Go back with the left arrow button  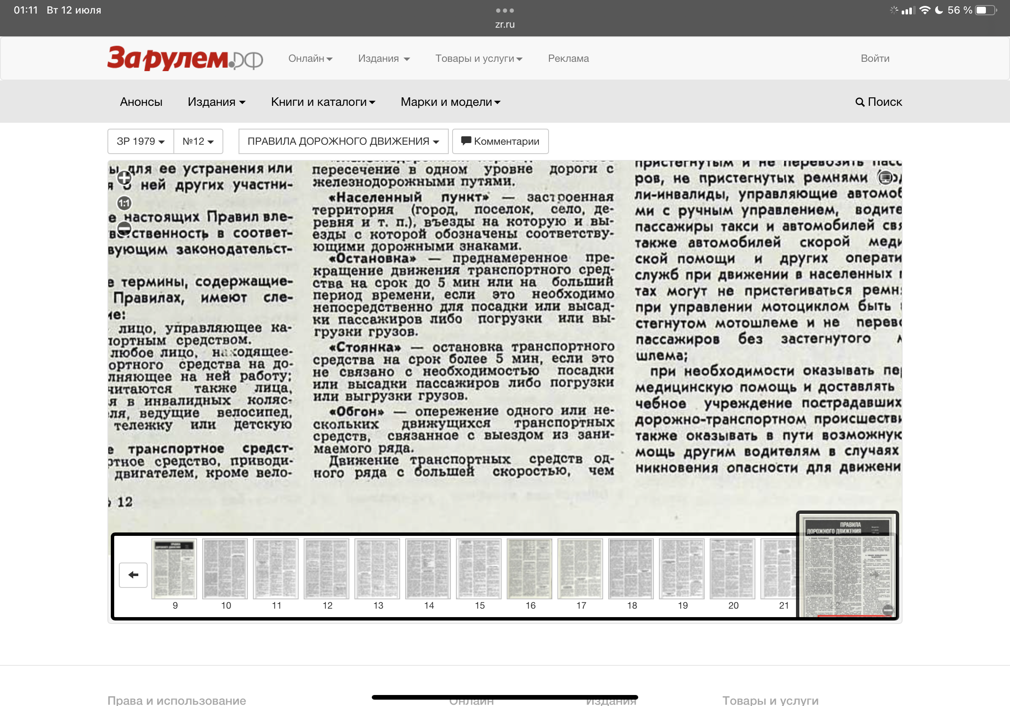click(133, 575)
